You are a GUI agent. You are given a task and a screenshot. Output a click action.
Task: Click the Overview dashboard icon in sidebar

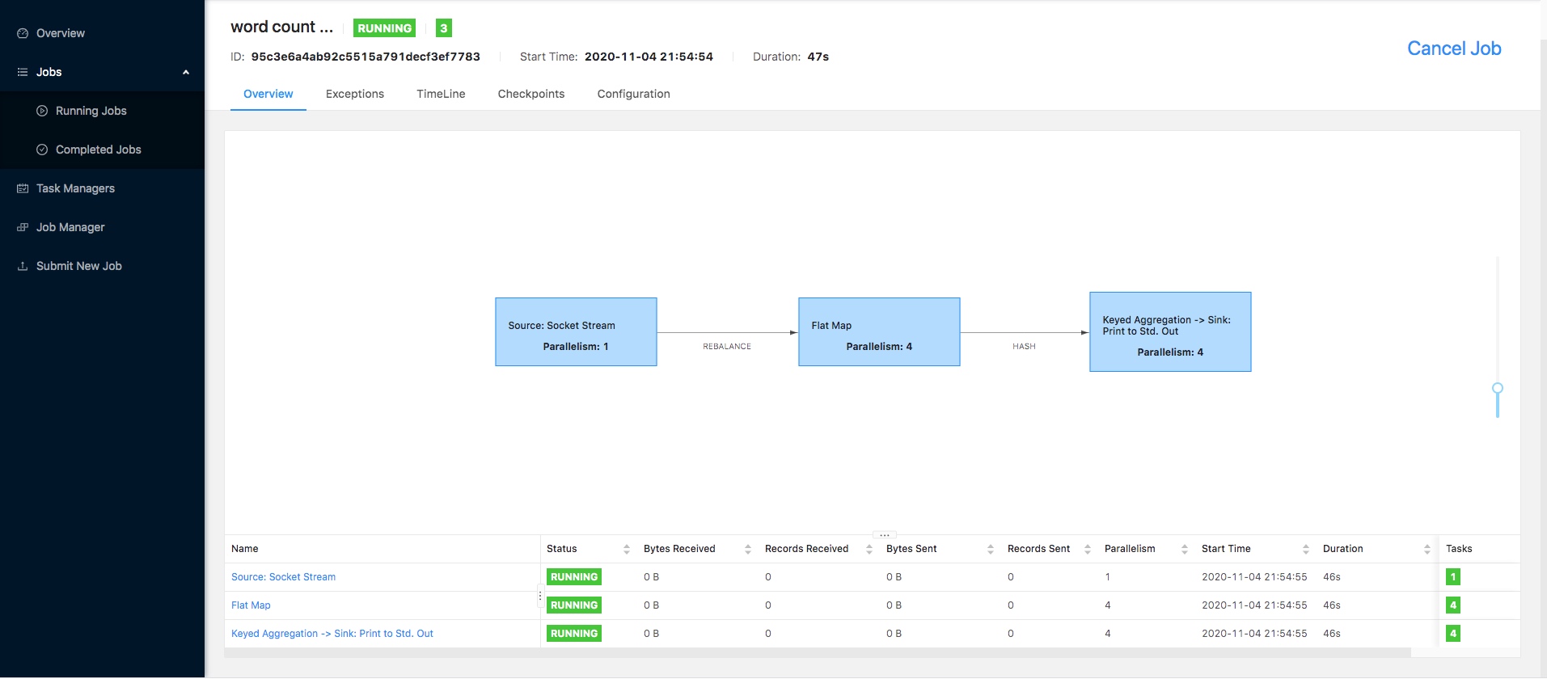pos(23,33)
